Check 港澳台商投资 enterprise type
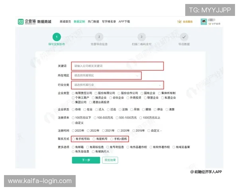 coord(90,102)
